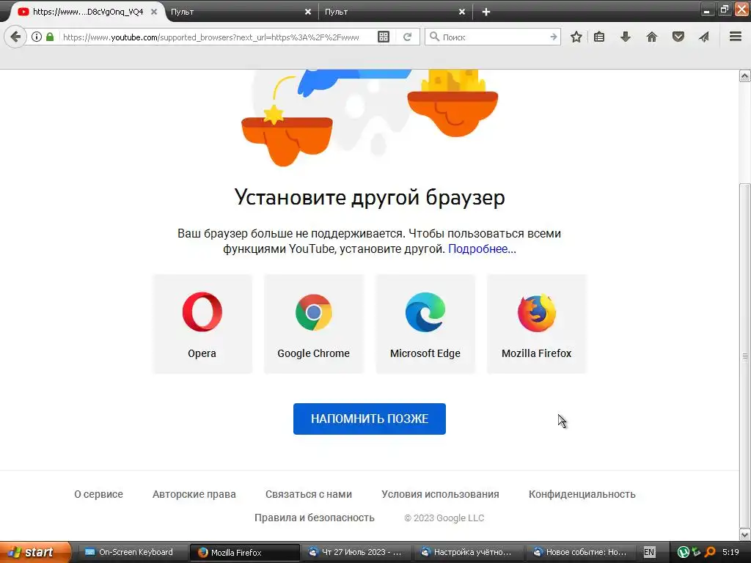
Task: Choose the Mozilla Firefox browser card
Action: (536, 324)
